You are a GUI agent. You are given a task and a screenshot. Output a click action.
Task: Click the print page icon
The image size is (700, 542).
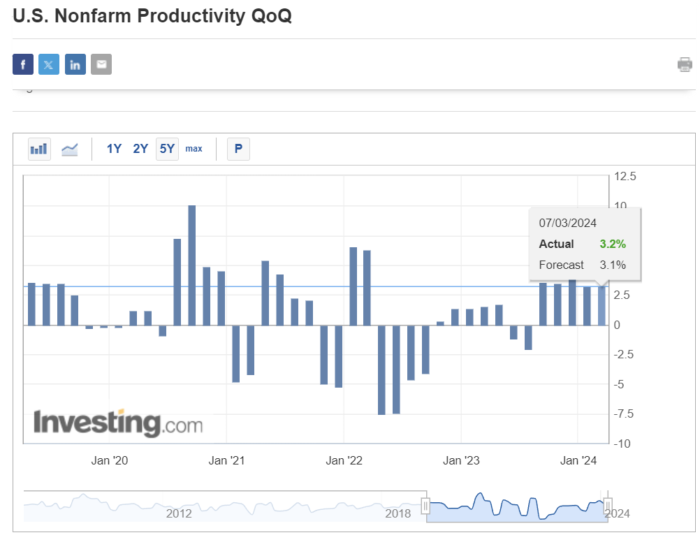pyautogui.click(x=685, y=65)
